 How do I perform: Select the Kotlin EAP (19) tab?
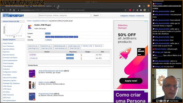75,48
